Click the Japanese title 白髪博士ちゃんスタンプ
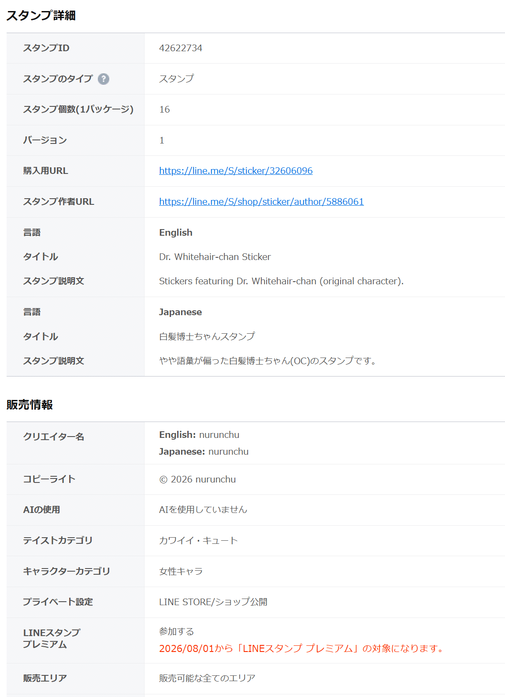Viewport: 505px width, 697px height. pos(207,336)
